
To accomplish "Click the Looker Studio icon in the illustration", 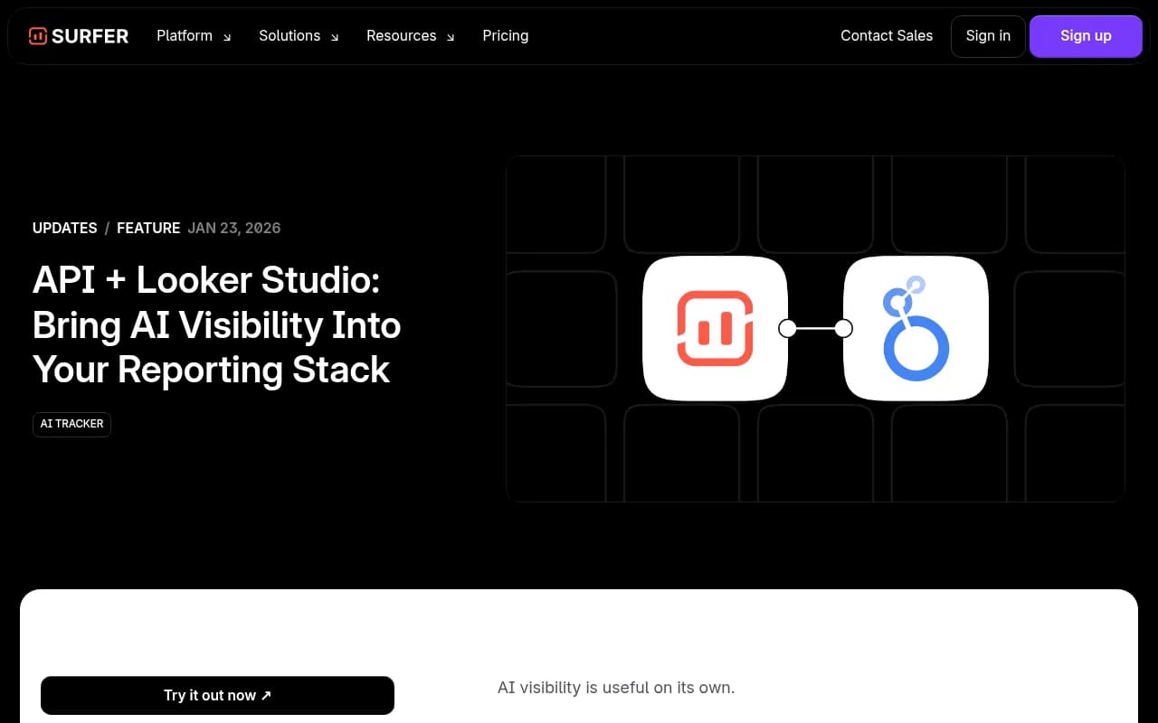I will point(916,328).
